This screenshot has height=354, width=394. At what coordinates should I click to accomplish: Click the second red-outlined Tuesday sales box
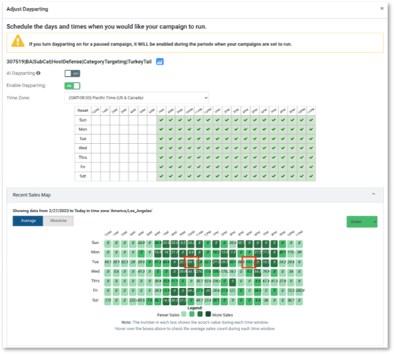coord(249,262)
